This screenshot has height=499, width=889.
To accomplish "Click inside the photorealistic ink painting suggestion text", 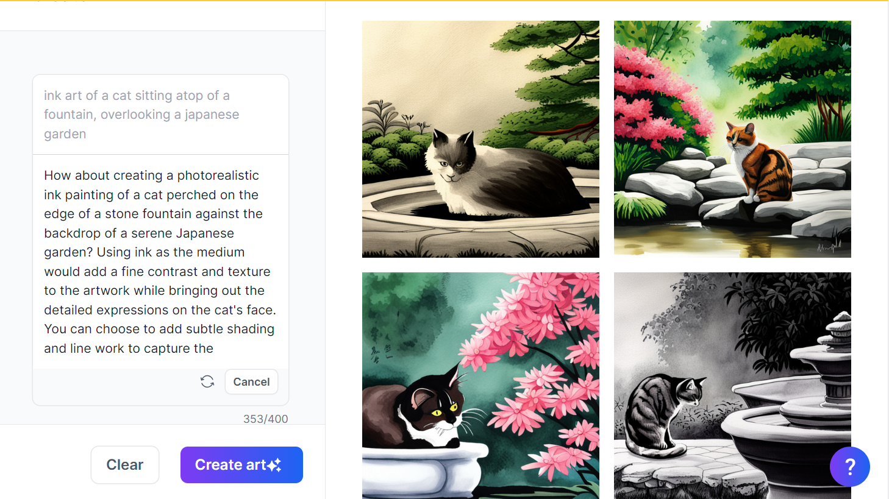I will 160,261.
